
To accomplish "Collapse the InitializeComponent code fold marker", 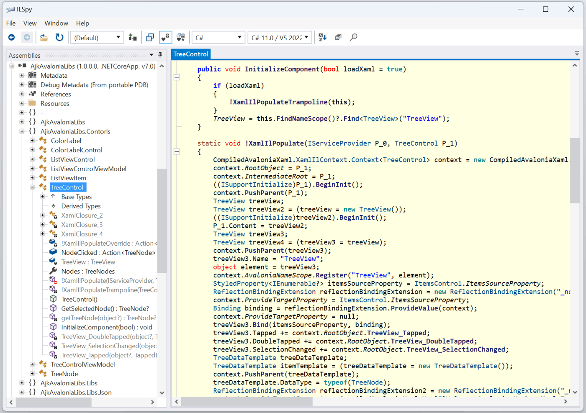I will (177, 77).
